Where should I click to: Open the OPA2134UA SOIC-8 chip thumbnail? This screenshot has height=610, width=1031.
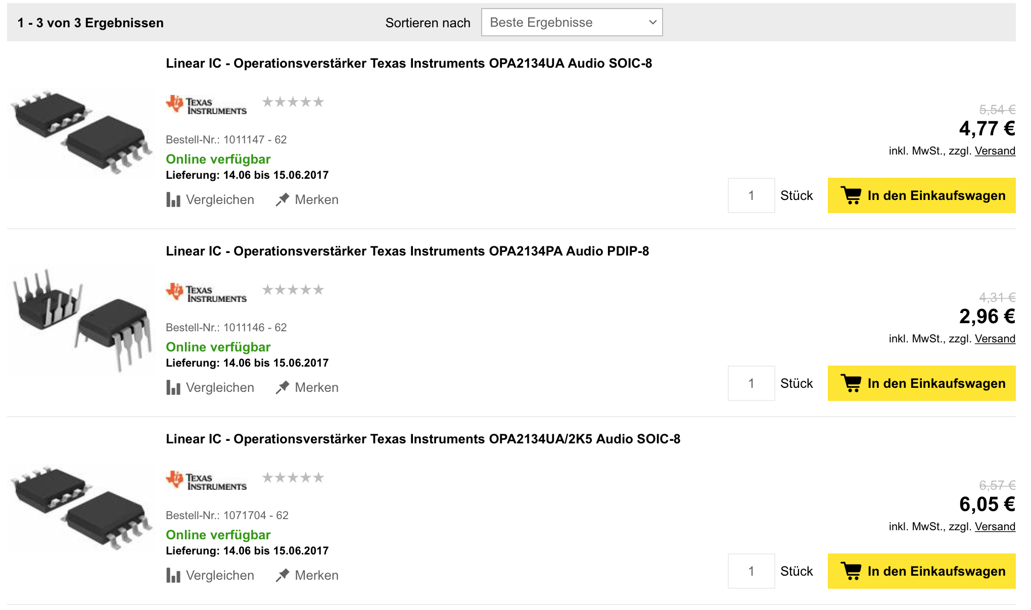pos(81,132)
